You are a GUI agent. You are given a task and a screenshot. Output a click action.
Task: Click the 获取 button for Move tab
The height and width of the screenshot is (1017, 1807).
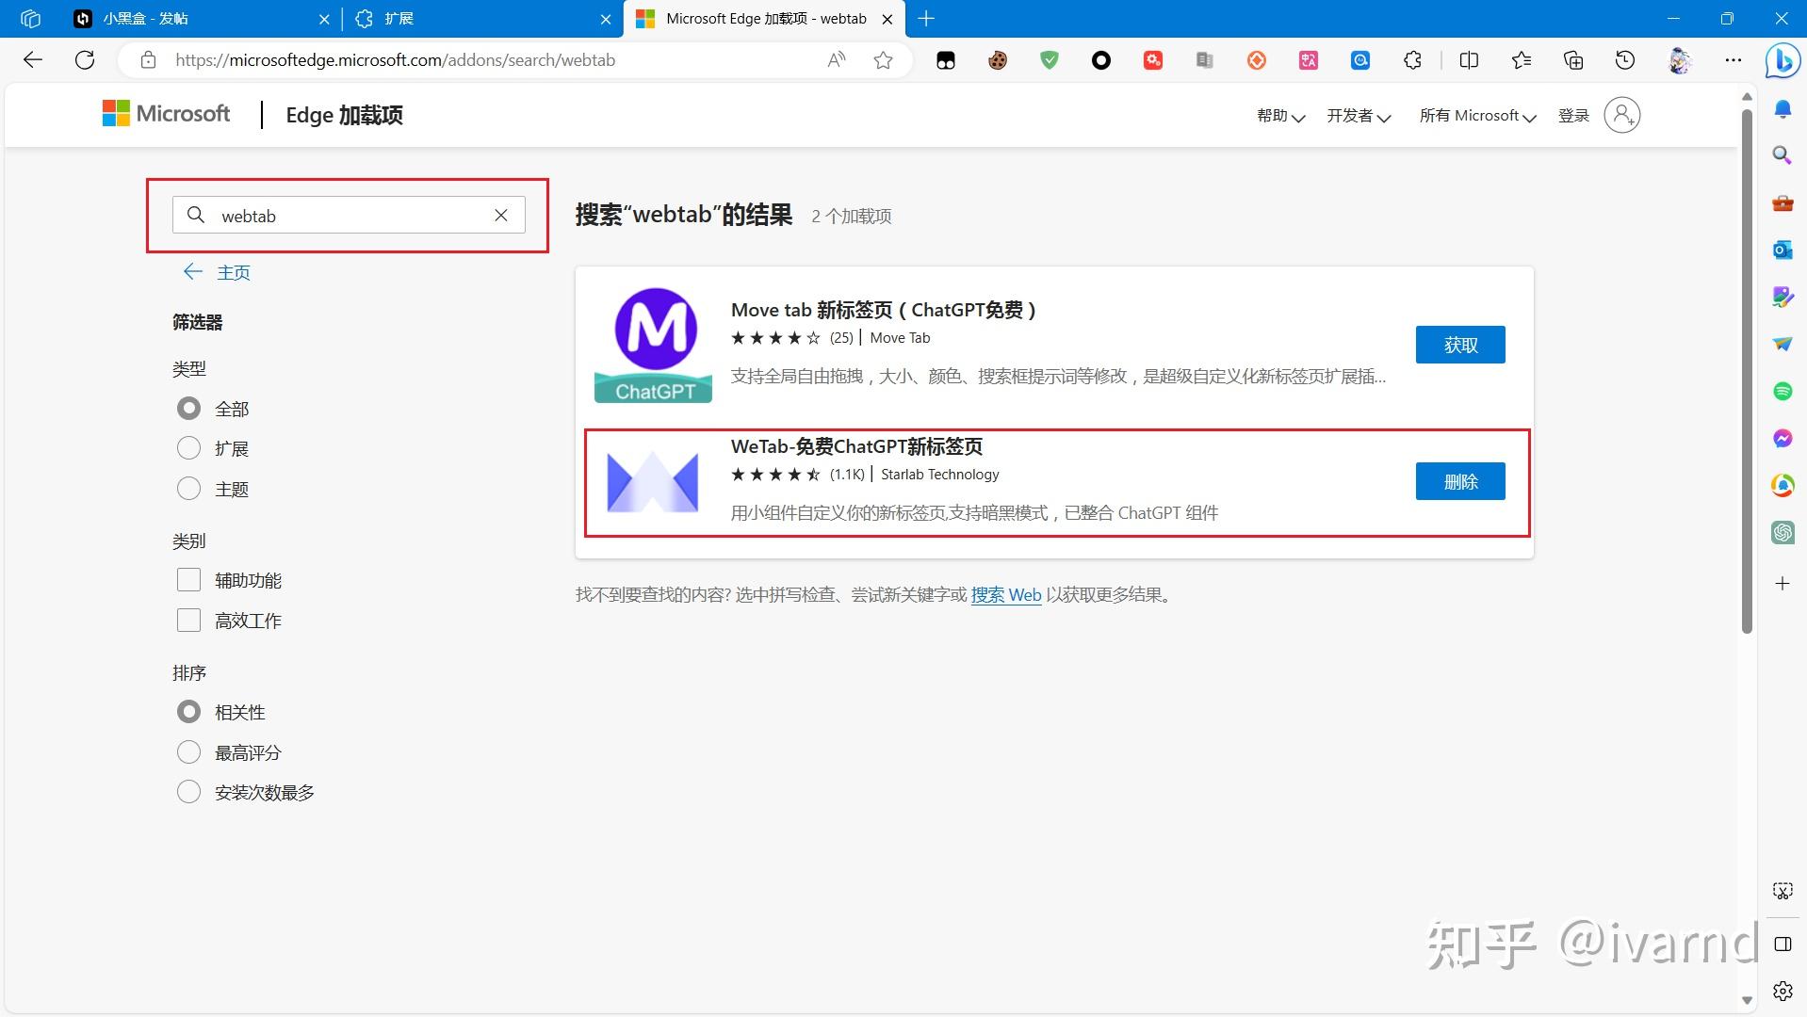(x=1459, y=344)
